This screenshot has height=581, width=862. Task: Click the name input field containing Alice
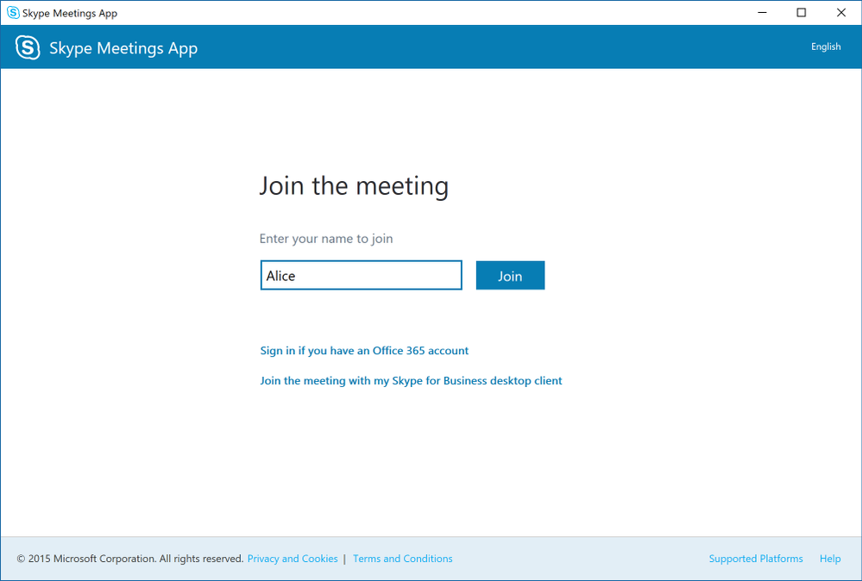[362, 275]
